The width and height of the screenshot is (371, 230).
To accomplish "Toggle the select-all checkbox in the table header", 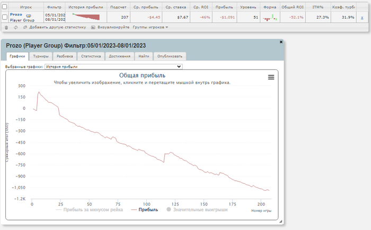I will (x=4, y=7).
